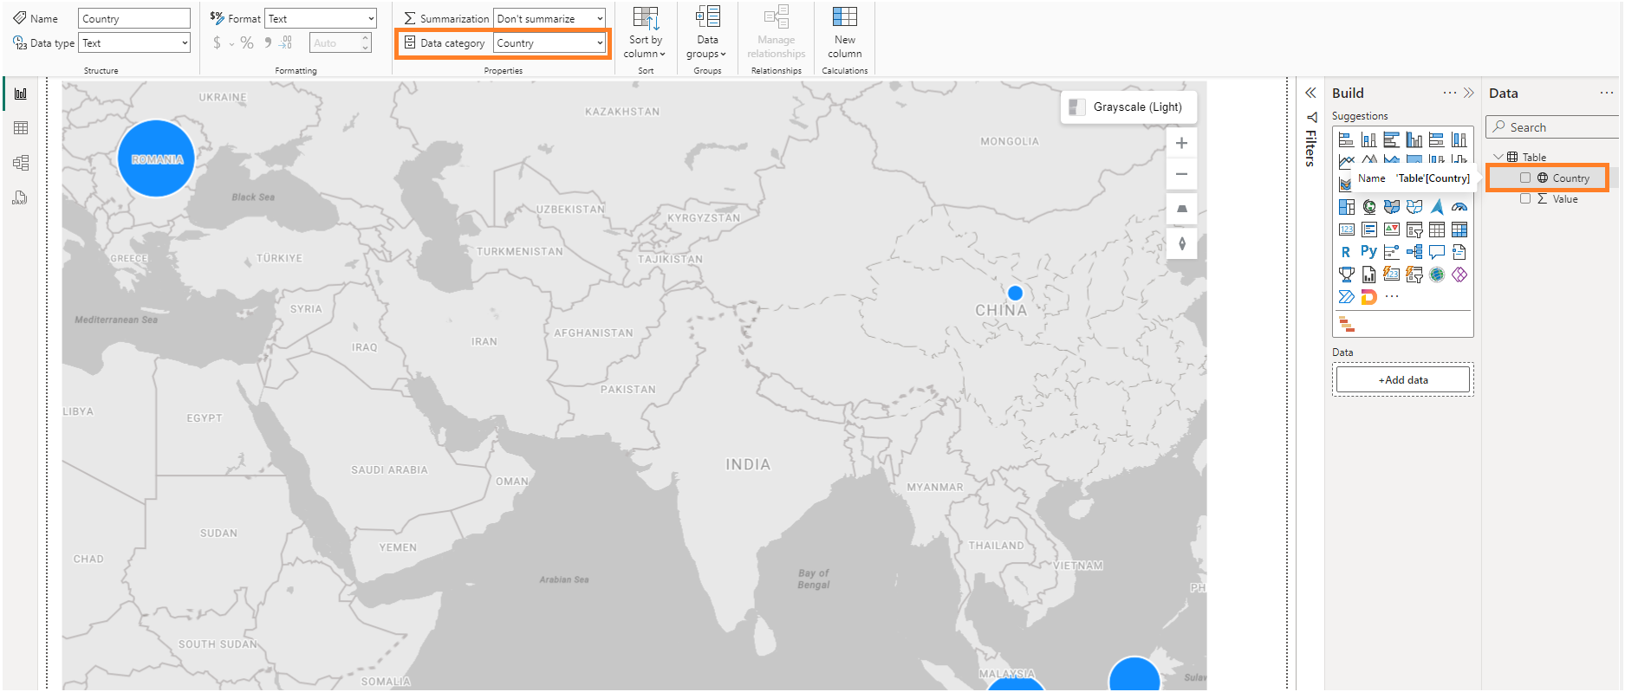The width and height of the screenshot is (1625, 692).
Task: Open Report view in left sidebar
Action: click(21, 94)
